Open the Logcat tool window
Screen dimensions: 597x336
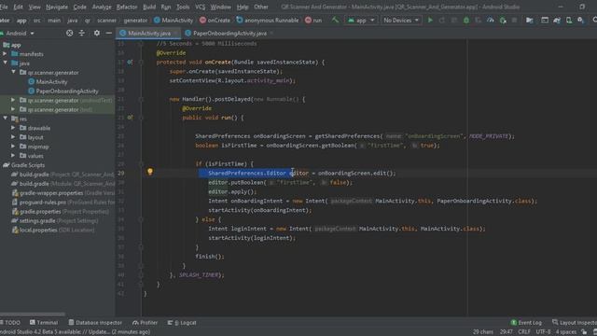pos(182,323)
